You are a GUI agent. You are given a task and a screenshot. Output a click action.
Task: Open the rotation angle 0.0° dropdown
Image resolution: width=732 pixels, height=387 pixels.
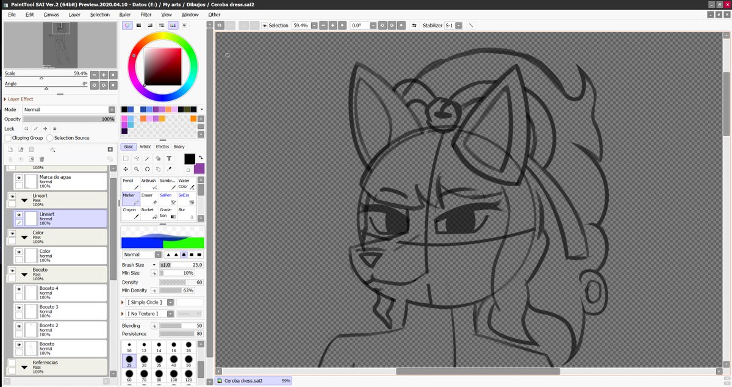pos(372,26)
